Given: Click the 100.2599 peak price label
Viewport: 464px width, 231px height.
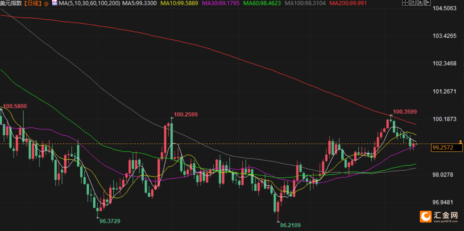Looking at the screenshot, I should [186, 114].
